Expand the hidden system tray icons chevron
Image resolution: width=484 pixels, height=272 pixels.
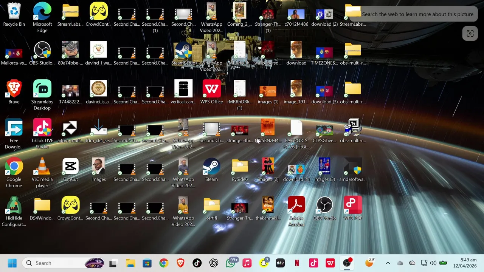point(388,263)
